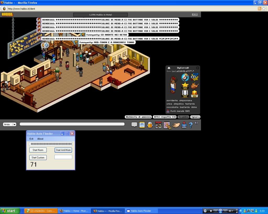Pause playback in the taskbar media player

pos(220,211)
